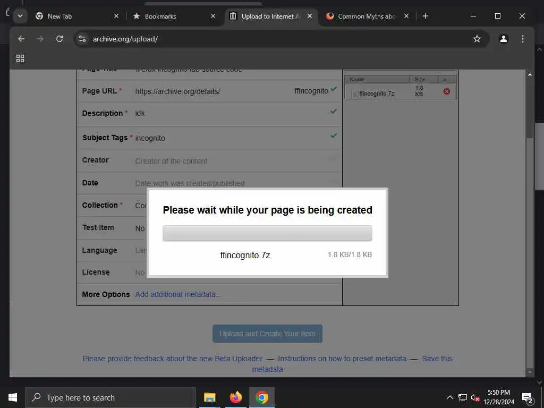Click ffincognito.7z label in progress dialog

245,256
